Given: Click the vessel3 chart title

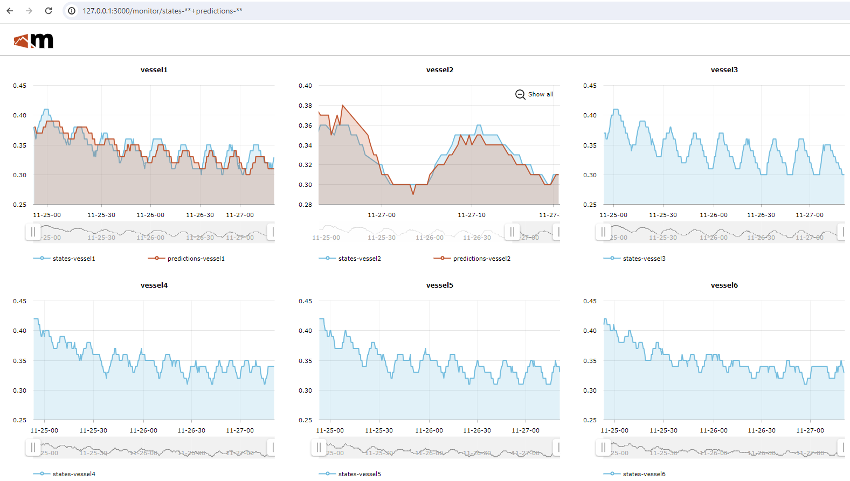Looking at the screenshot, I should [724, 70].
